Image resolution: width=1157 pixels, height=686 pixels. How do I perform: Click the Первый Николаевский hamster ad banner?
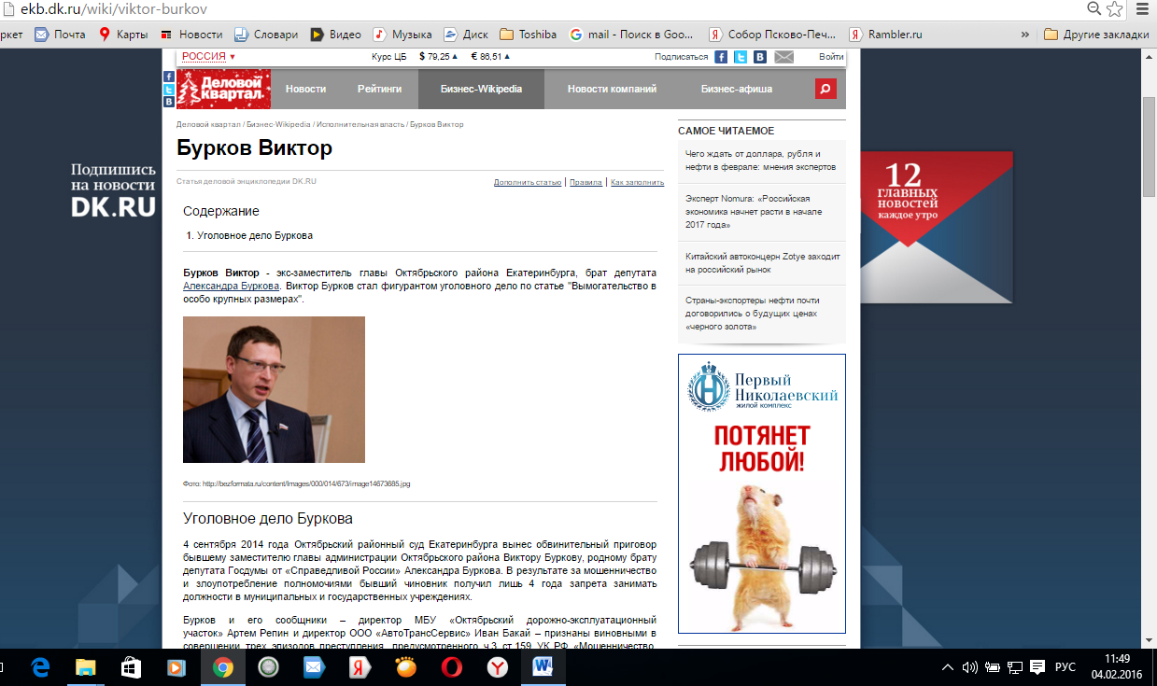click(762, 494)
